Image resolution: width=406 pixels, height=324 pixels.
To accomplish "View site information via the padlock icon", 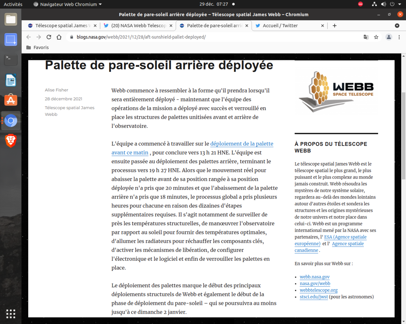I will point(71,37).
